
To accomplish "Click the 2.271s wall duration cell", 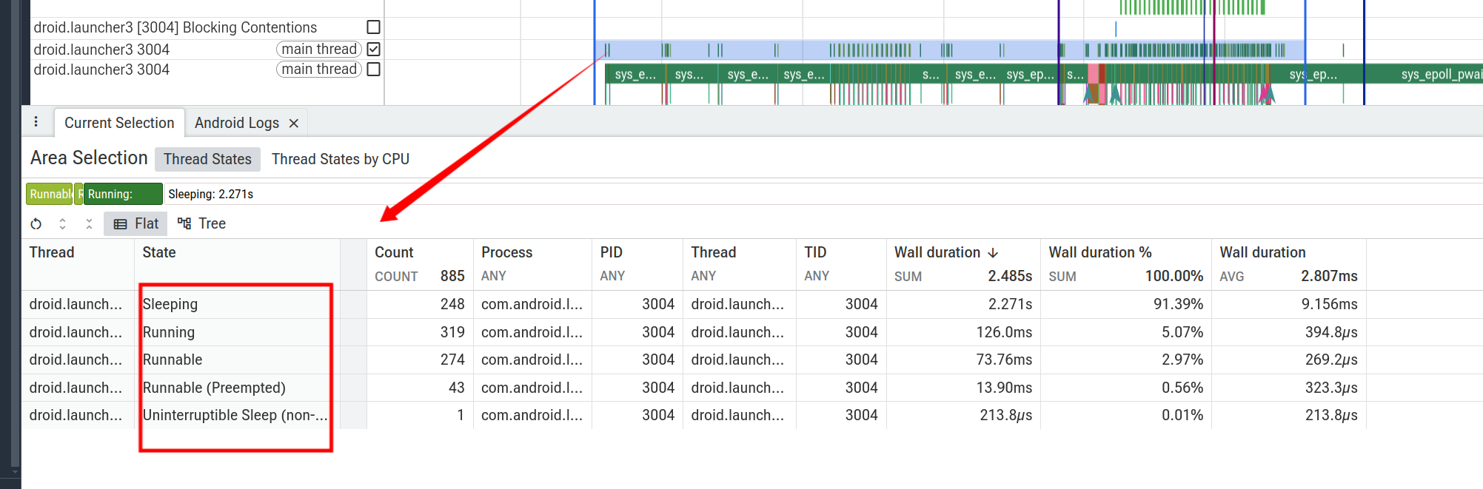I will 963,304.
